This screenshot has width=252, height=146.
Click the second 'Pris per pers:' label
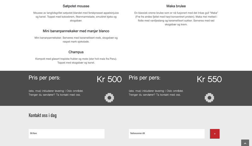[x=145, y=78]
